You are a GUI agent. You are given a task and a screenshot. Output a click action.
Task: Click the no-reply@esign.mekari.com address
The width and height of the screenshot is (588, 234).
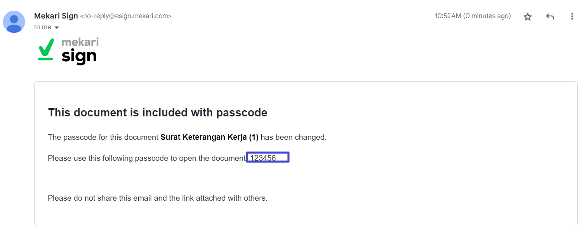tap(126, 16)
